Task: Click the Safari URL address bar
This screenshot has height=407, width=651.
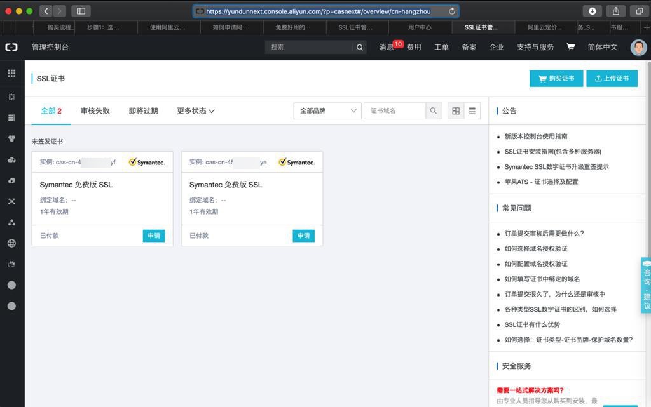Action: (326, 11)
